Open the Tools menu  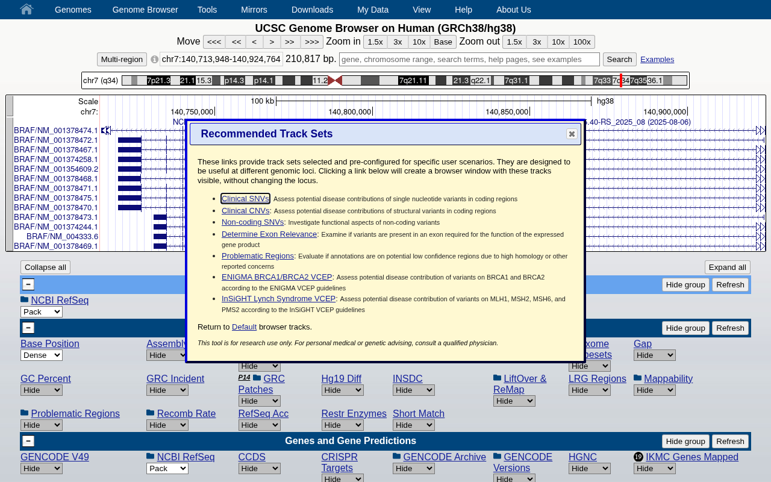click(207, 10)
